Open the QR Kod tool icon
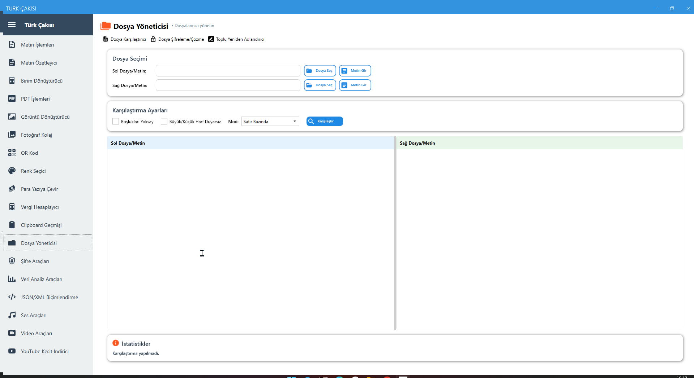 12,153
